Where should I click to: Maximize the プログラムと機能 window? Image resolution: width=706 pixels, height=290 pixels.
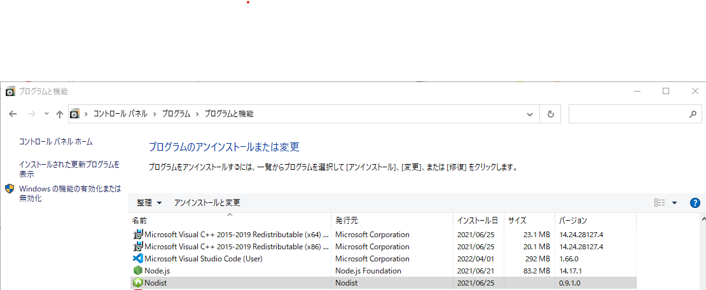(666, 91)
